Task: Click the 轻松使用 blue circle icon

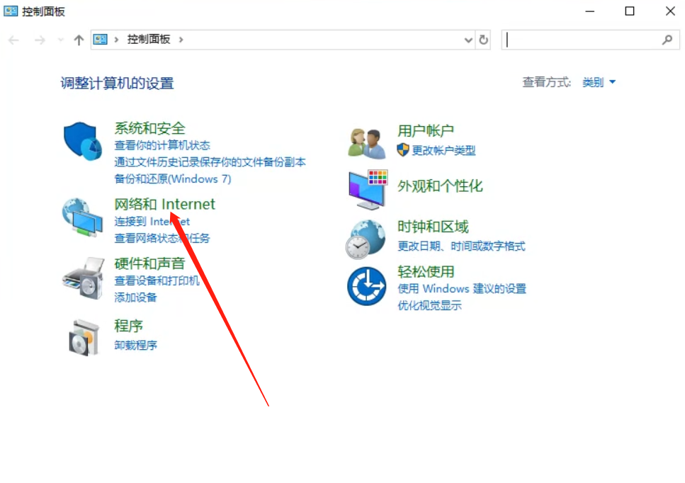Action: click(366, 287)
